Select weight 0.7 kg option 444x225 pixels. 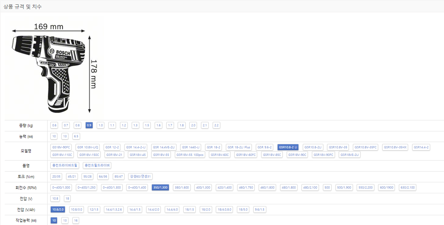66,125
